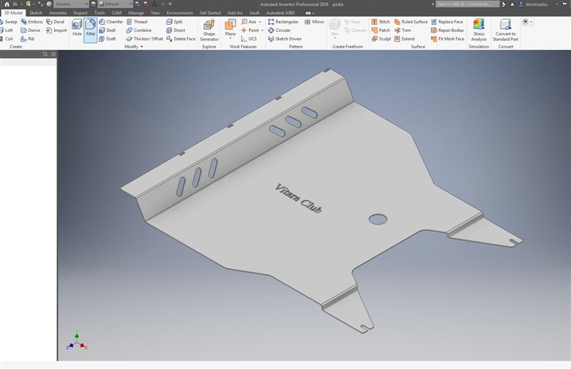Expand the Modify panel arrow
The width and height of the screenshot is (571, 369).
142,47
